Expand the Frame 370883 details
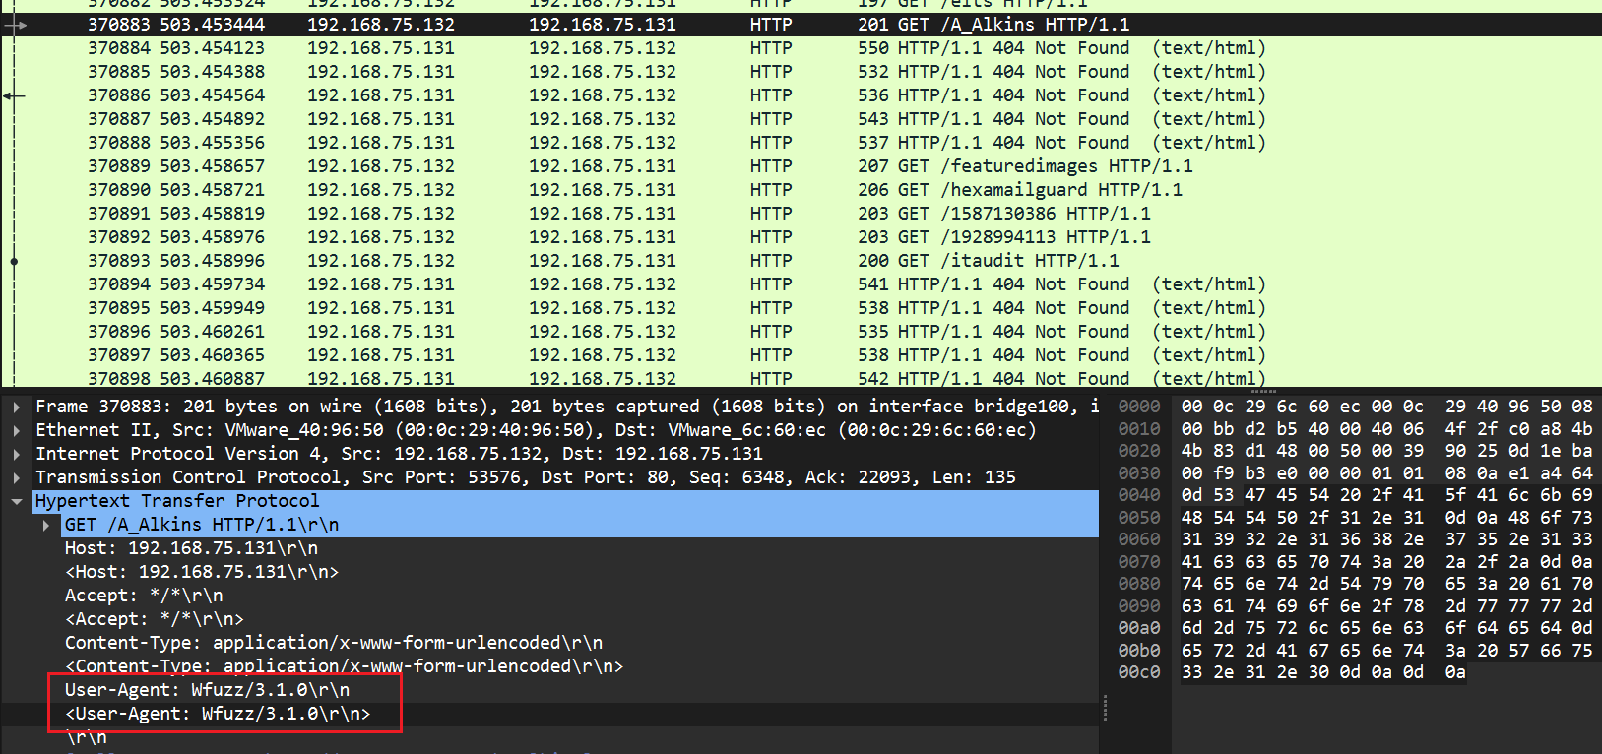The height and width of the screenshot is (754, 1602). (x=17, y=407)
